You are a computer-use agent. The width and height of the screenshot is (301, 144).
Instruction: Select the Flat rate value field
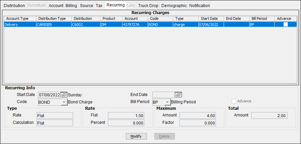[126, 115]
